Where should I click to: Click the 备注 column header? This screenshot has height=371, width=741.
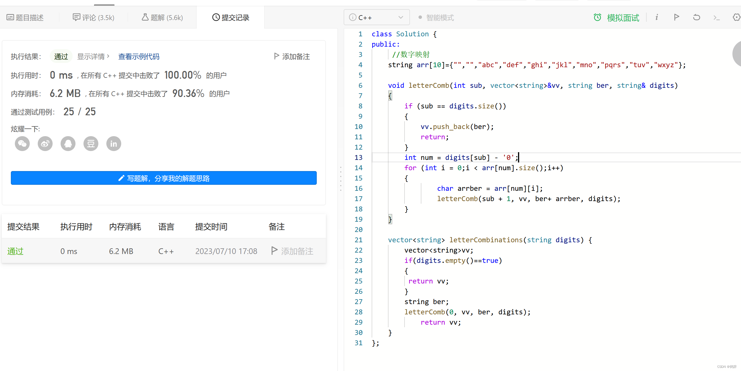pos(276,227)
